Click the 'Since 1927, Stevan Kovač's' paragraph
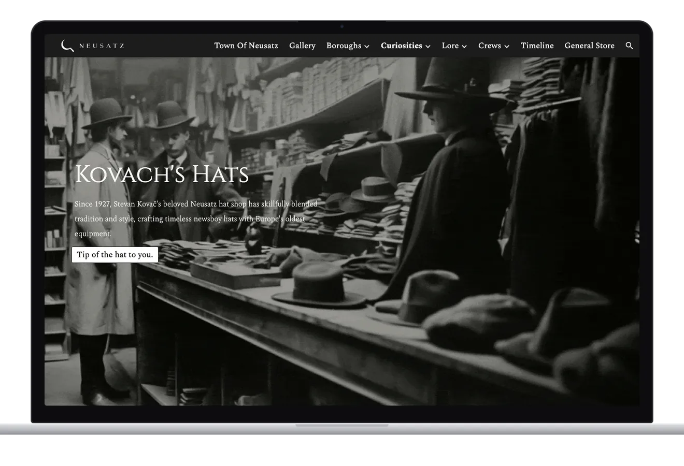The image size is (684, 466). point(196,219)
